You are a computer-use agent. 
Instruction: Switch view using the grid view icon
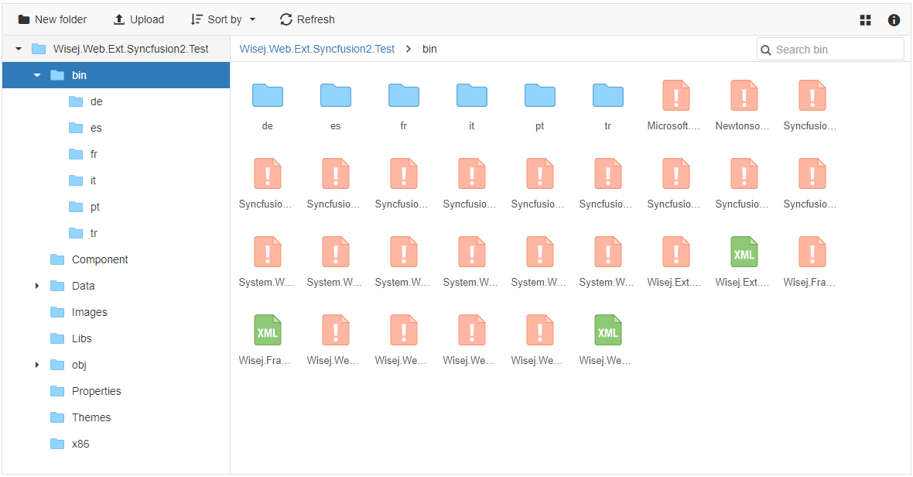[865, 20]
